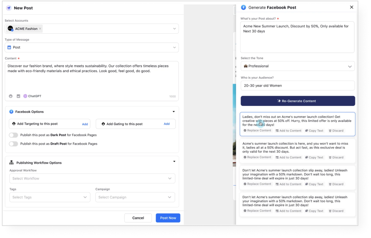Click the 1000 character counter
371x238 pixels.
click(172, 96)
